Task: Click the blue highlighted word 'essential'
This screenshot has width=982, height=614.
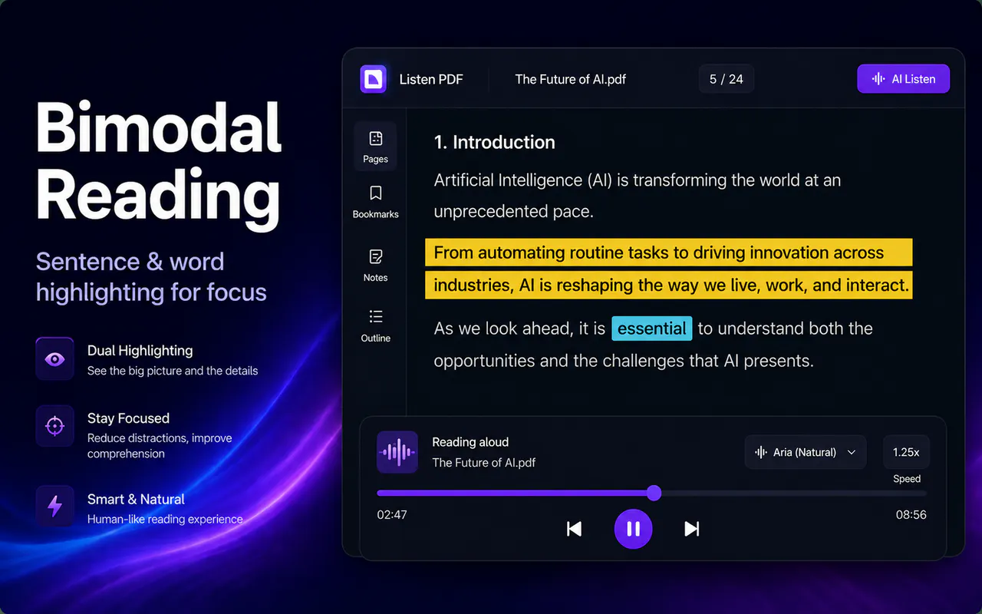Action: [652, 328]
